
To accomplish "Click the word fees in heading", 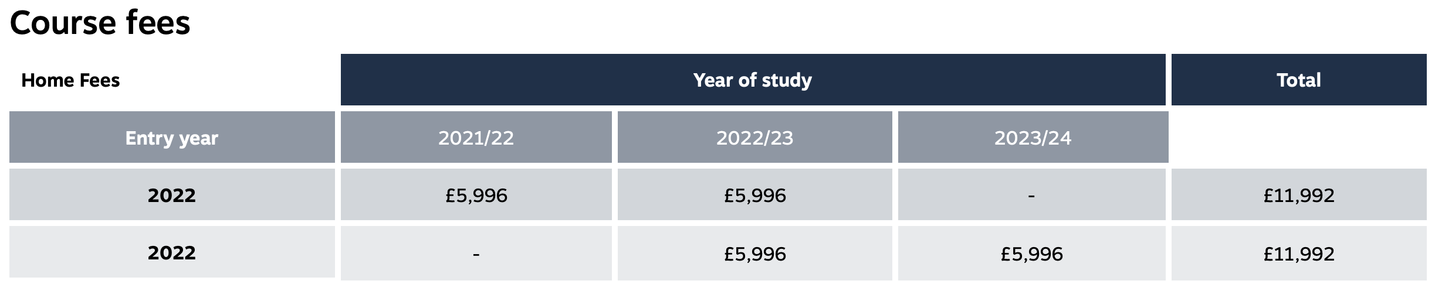I will [x=158, y=23].
